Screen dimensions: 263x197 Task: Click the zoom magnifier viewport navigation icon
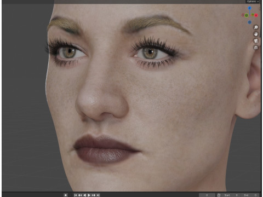click(x=256, y=27)
